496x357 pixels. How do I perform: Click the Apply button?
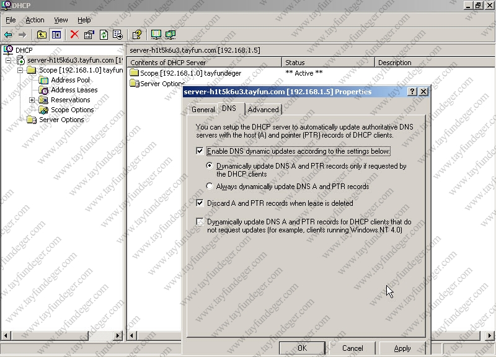click(402, 348)
